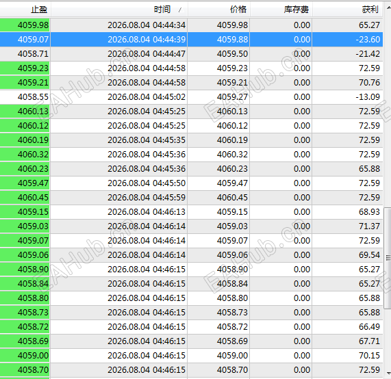Select the row timed 04:45:50
Image resolution: width=391 pixels, height=379 pixels.
(191, 183)
